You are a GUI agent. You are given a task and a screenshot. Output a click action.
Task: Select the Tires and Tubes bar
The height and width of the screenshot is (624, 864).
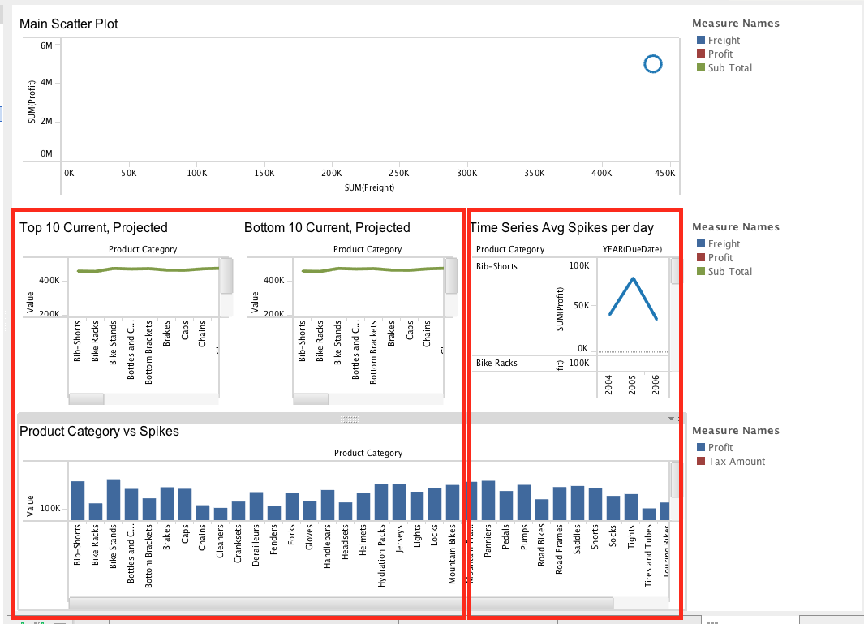pyautogui.click(x=649, y=514)
